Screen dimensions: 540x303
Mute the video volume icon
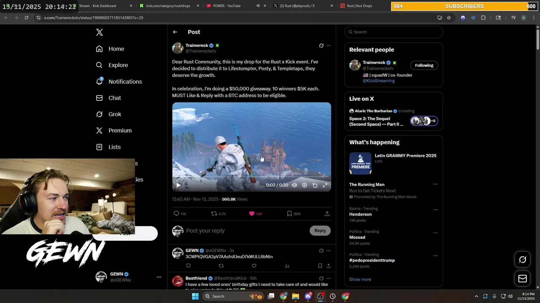pyautogui.click(x=294, y=185)
